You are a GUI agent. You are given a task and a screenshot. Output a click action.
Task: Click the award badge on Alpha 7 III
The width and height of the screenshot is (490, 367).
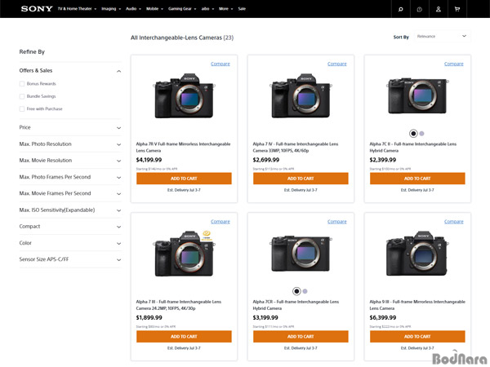207,235
